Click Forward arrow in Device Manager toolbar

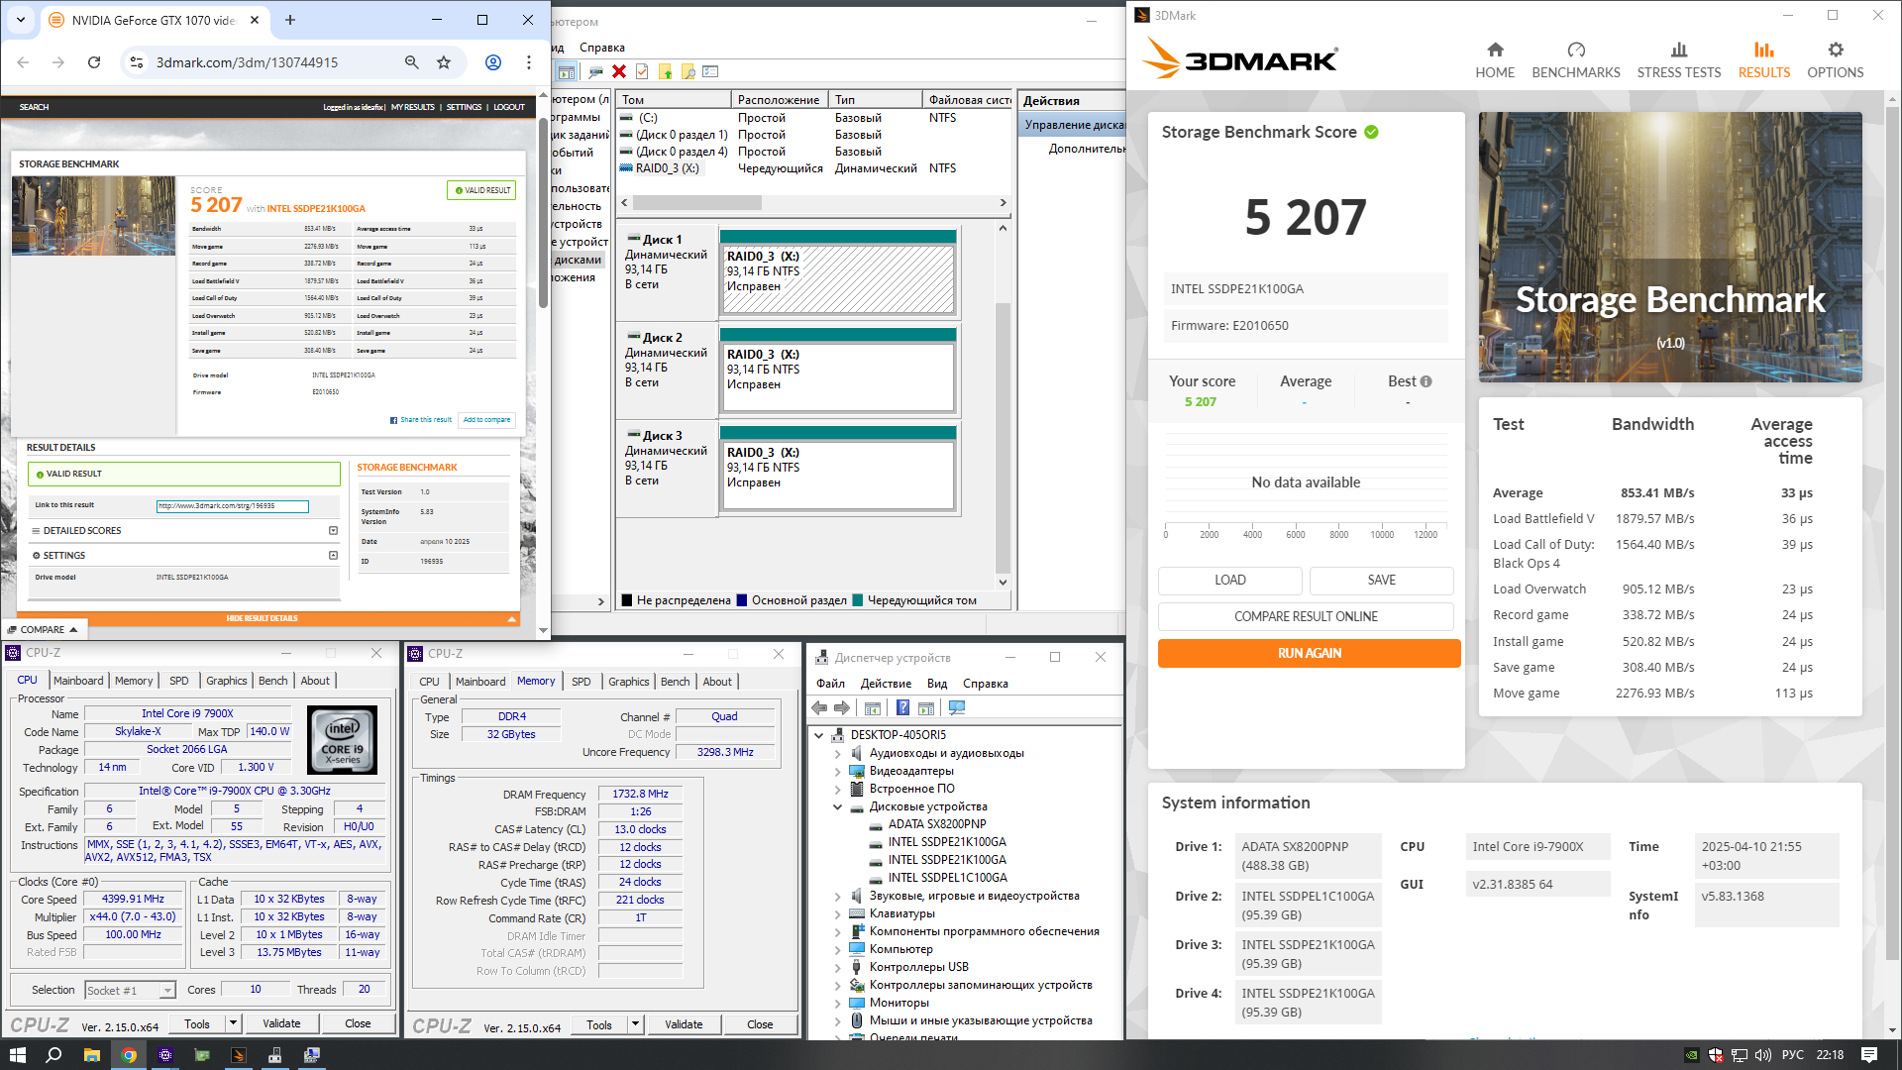pos(842,707)
